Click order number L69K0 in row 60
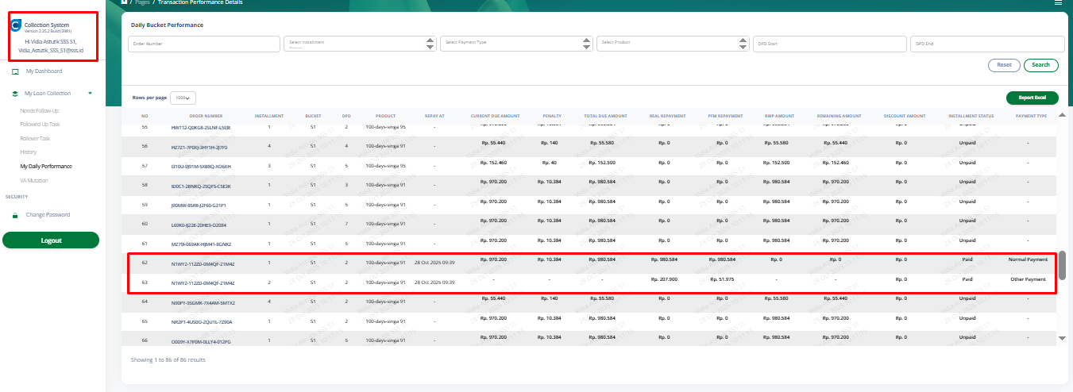This screenshot has height=392, width=1073. pyautogui.click(x=200, y=225)
